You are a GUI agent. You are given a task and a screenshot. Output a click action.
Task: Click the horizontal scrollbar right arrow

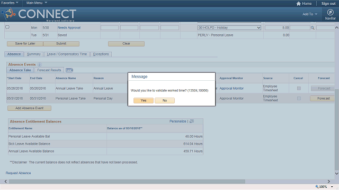click(329, 182)
